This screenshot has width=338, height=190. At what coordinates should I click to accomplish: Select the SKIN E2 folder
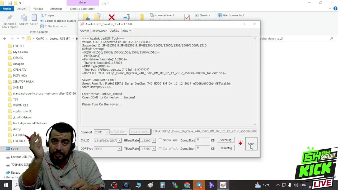pyautogui.click(x=18, y=88)
